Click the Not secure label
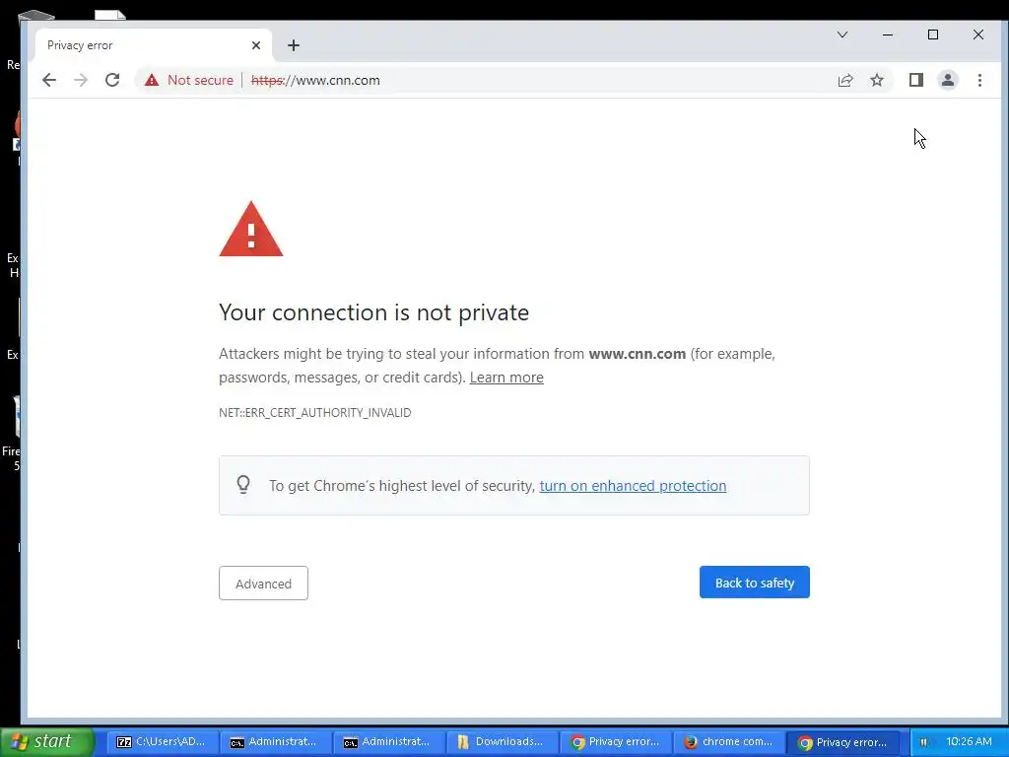This screenshot has height=757, width=1009. tap(200, 80)
